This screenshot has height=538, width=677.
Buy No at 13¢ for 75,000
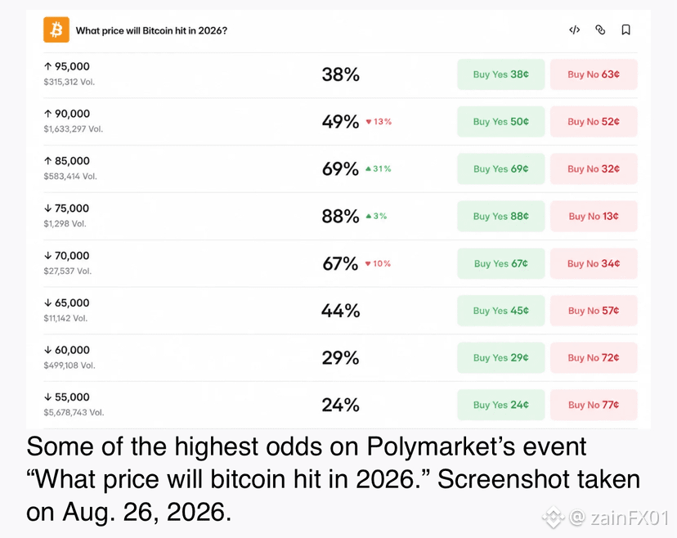pyautogui.click(x=594, y=217)
